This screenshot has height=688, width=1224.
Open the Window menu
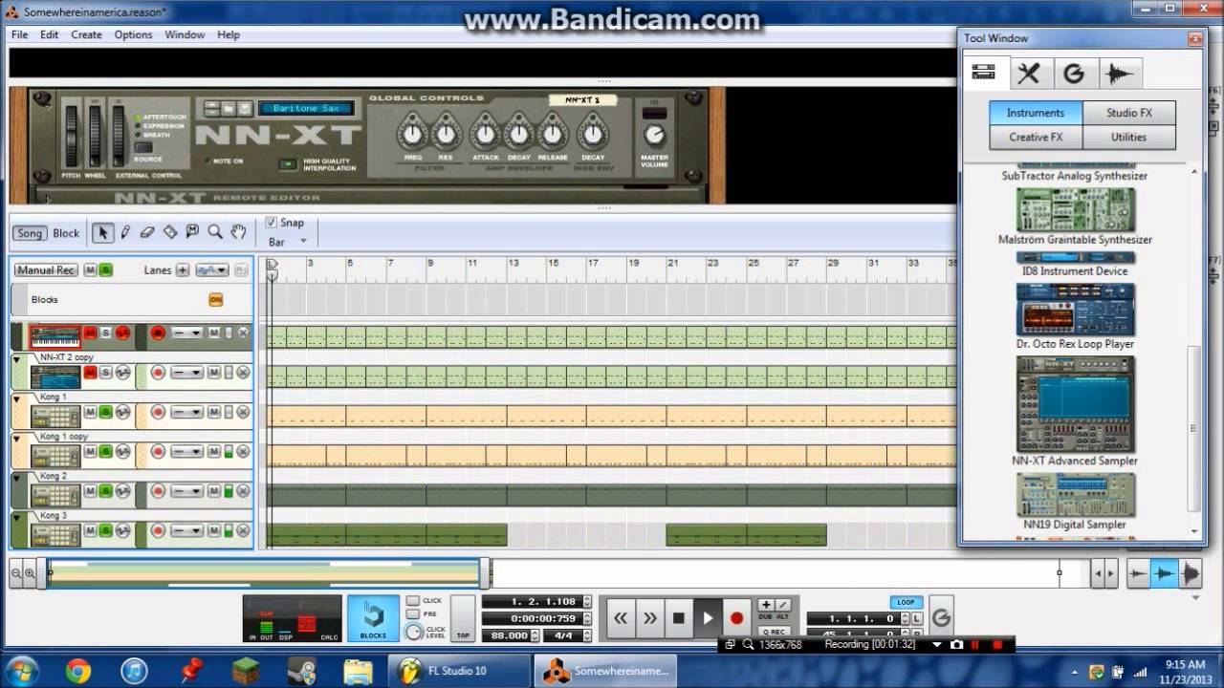185,34
